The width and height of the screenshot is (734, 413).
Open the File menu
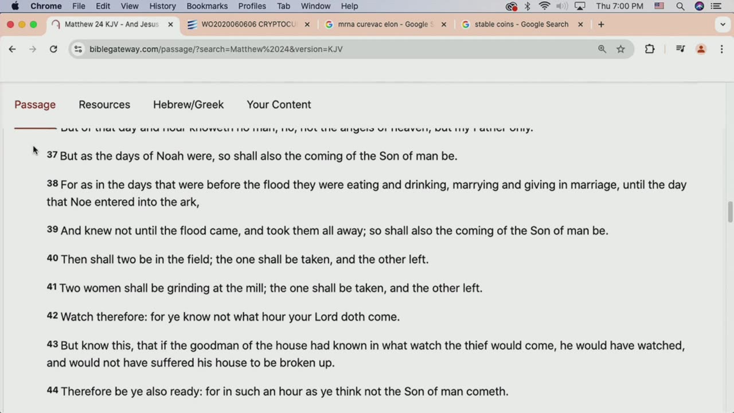[79, 6]
